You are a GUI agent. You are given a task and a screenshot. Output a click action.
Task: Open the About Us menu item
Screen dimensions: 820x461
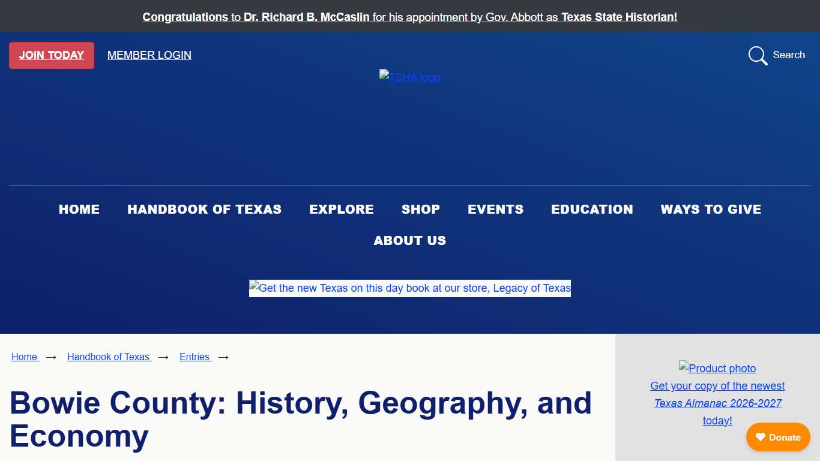(409, 241)
